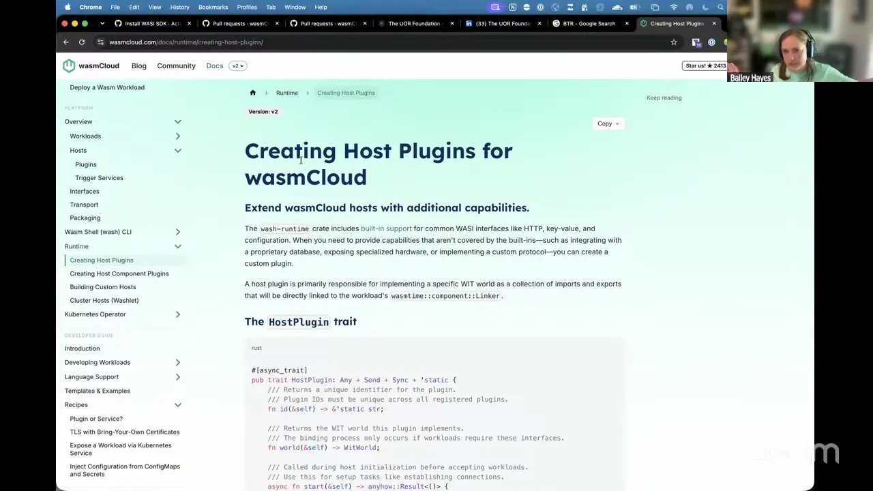Viewport: 873px width, 491px height.
Task: Open Spotlight search from the menu bar
Action: (x=720, y=7)
